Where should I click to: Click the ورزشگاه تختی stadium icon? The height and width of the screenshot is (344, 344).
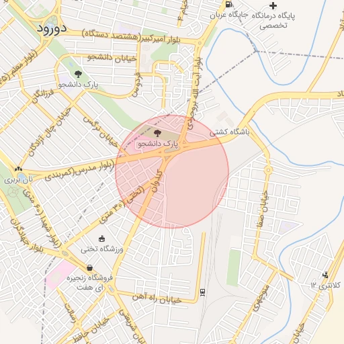(x=102, y=239)
